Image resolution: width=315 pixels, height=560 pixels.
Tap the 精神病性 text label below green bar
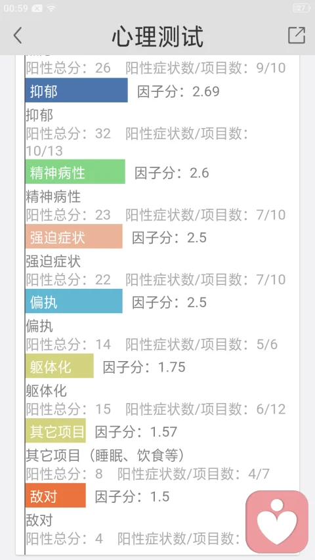coord(53,196)
